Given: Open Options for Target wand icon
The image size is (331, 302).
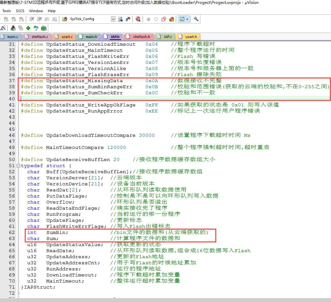Looking at the screenshot, I should (x=3, y=28).
